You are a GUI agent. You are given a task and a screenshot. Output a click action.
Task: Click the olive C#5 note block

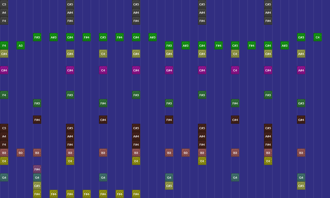point(37,186)
